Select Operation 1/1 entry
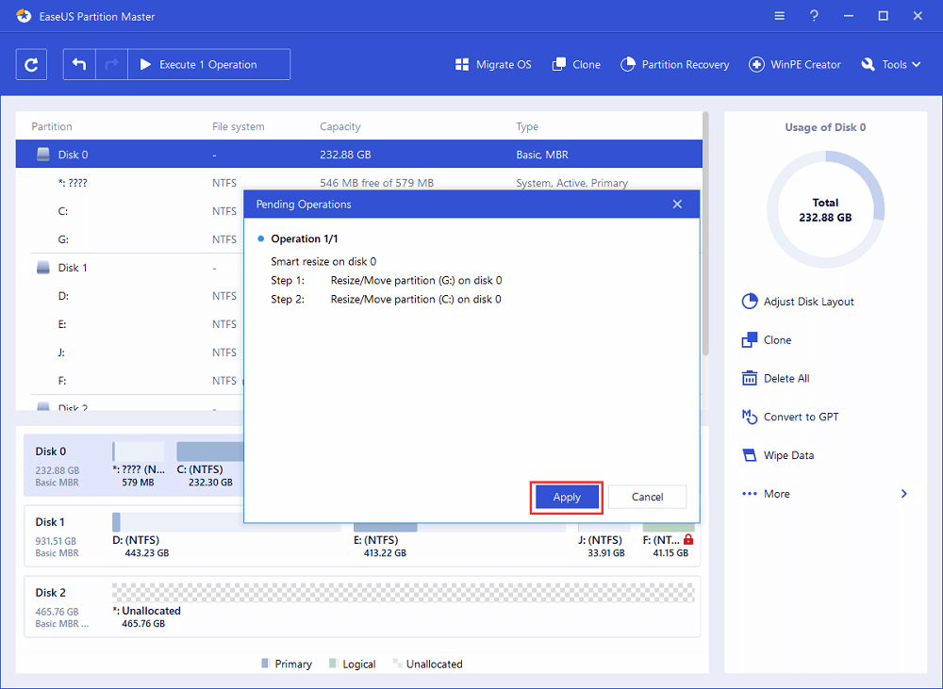Image resolution: width=943 pixels, height=689 pixels. click(305, 238)
